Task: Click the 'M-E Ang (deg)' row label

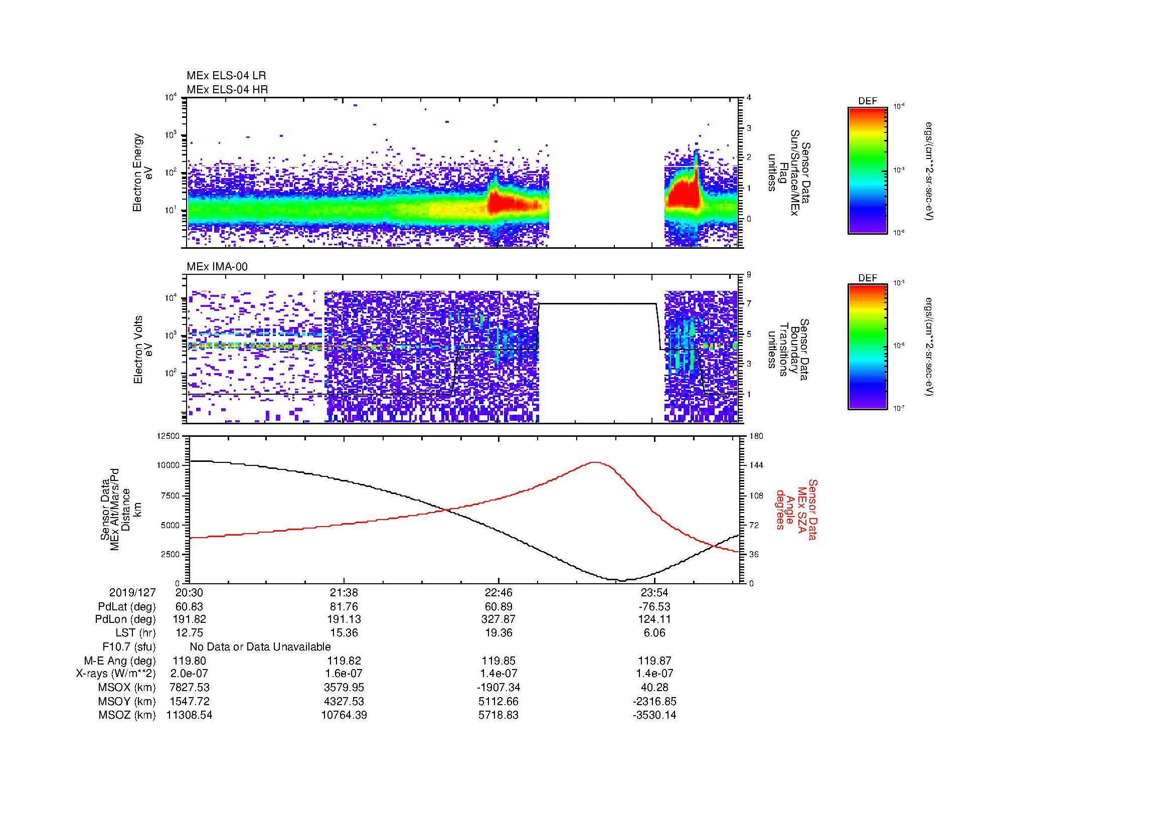Action: [x=119, y=661]
